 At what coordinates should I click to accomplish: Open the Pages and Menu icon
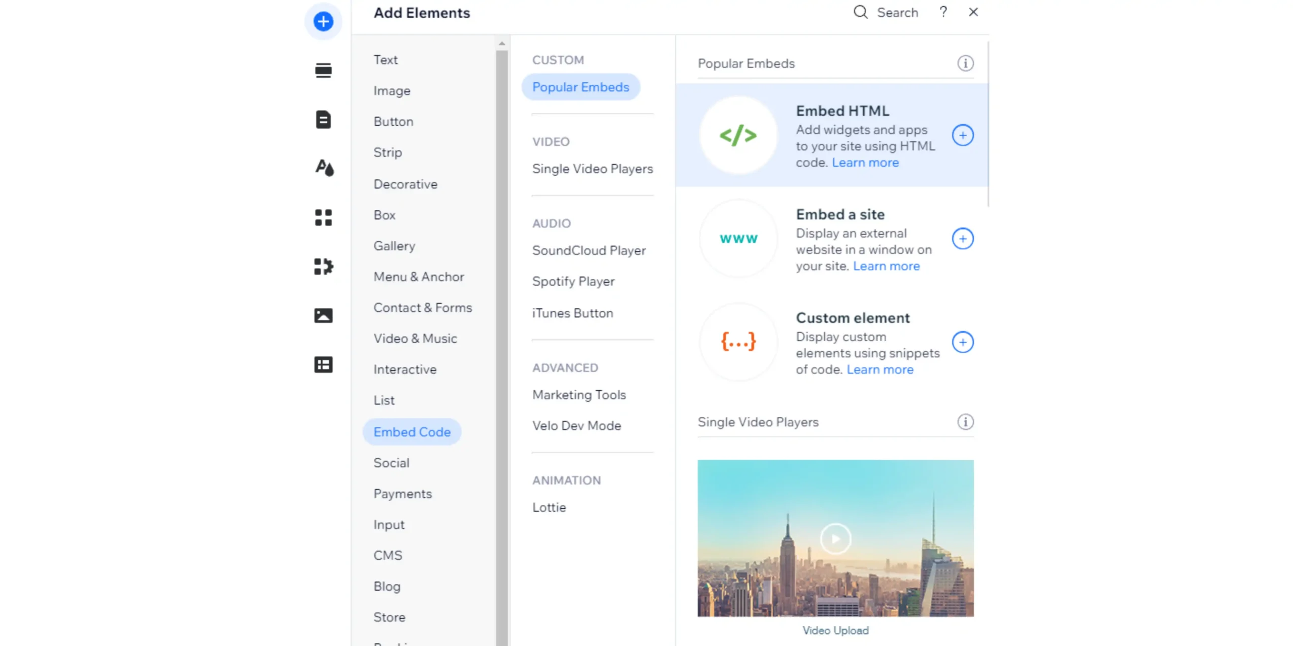click(x=323, y=120)
